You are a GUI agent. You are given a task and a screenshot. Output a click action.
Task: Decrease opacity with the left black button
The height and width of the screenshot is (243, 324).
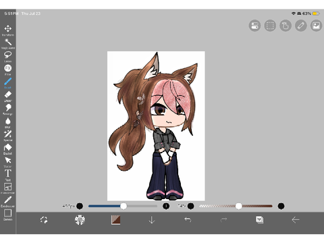pos(190,206)
